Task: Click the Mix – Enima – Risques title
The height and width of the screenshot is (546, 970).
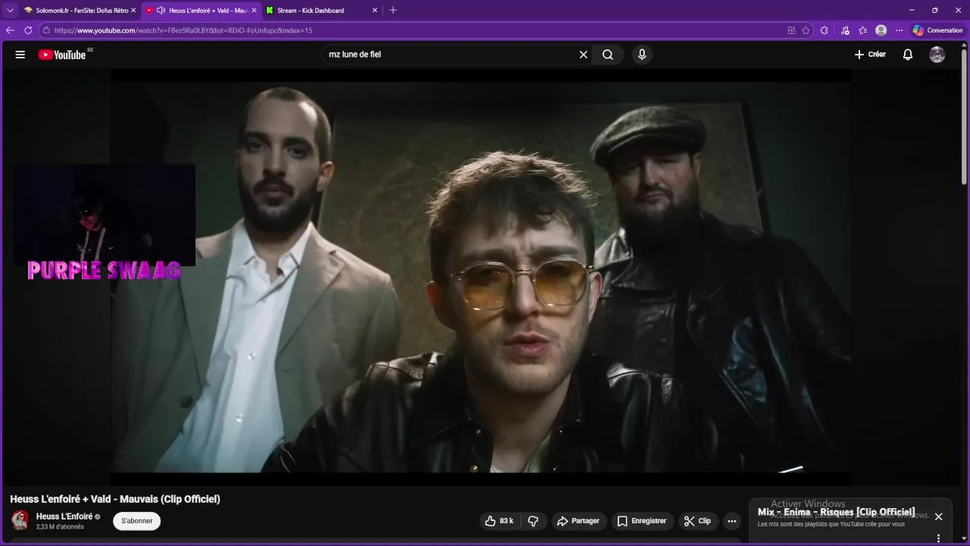Action: (836, 512)
